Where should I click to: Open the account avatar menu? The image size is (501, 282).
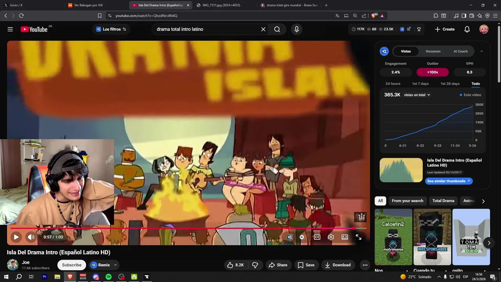click(484, 29)
